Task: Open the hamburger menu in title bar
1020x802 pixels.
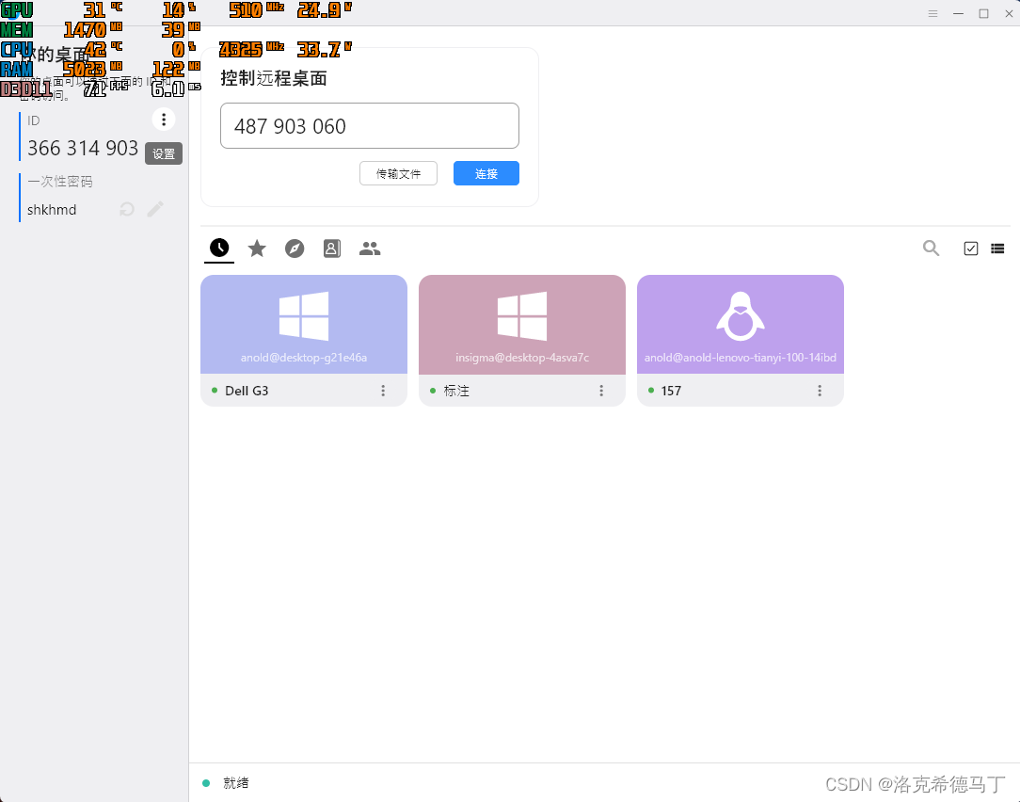Action: 932,13
